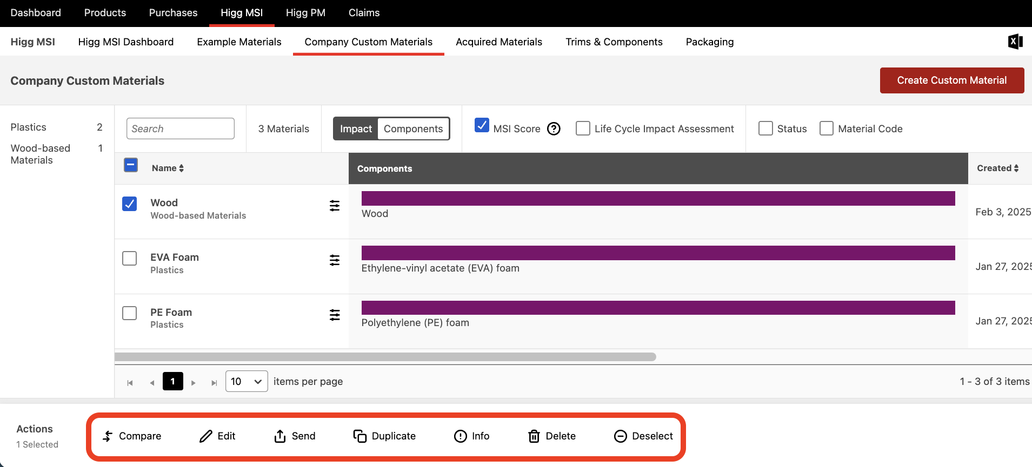Go to the next page of results
The width and height of the screenshot is (1032, 467).
coord(193,382)
